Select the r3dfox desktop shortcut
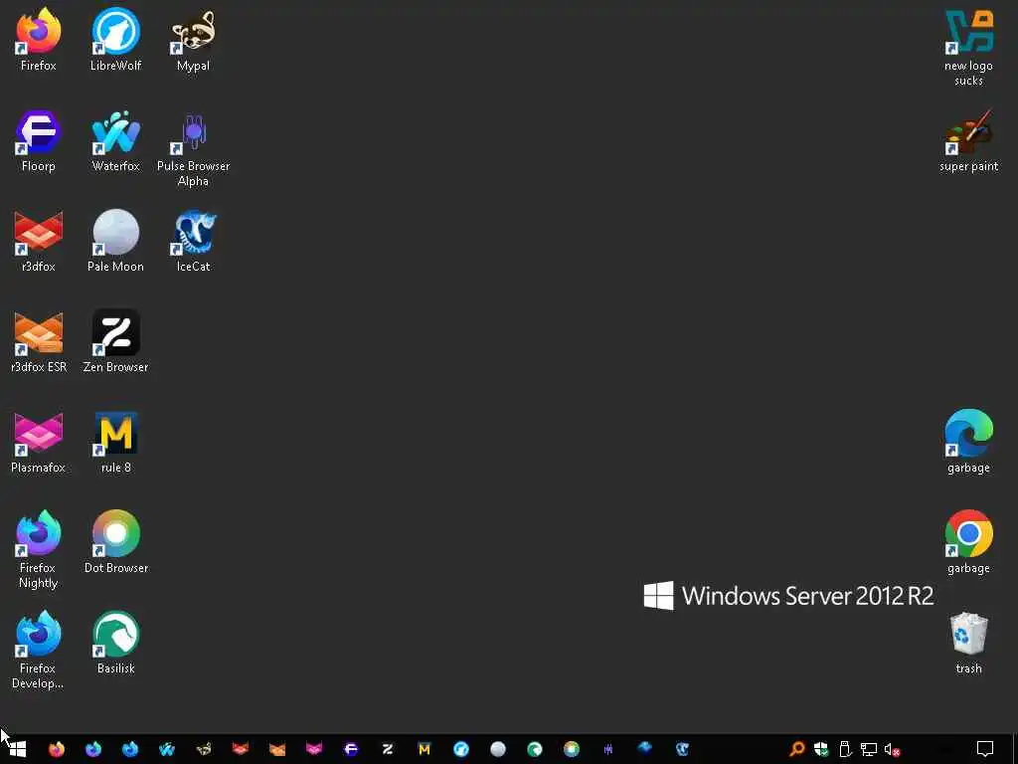This screenshot has height=764, width=1018. pyautogui.click(x=39, y=241)
